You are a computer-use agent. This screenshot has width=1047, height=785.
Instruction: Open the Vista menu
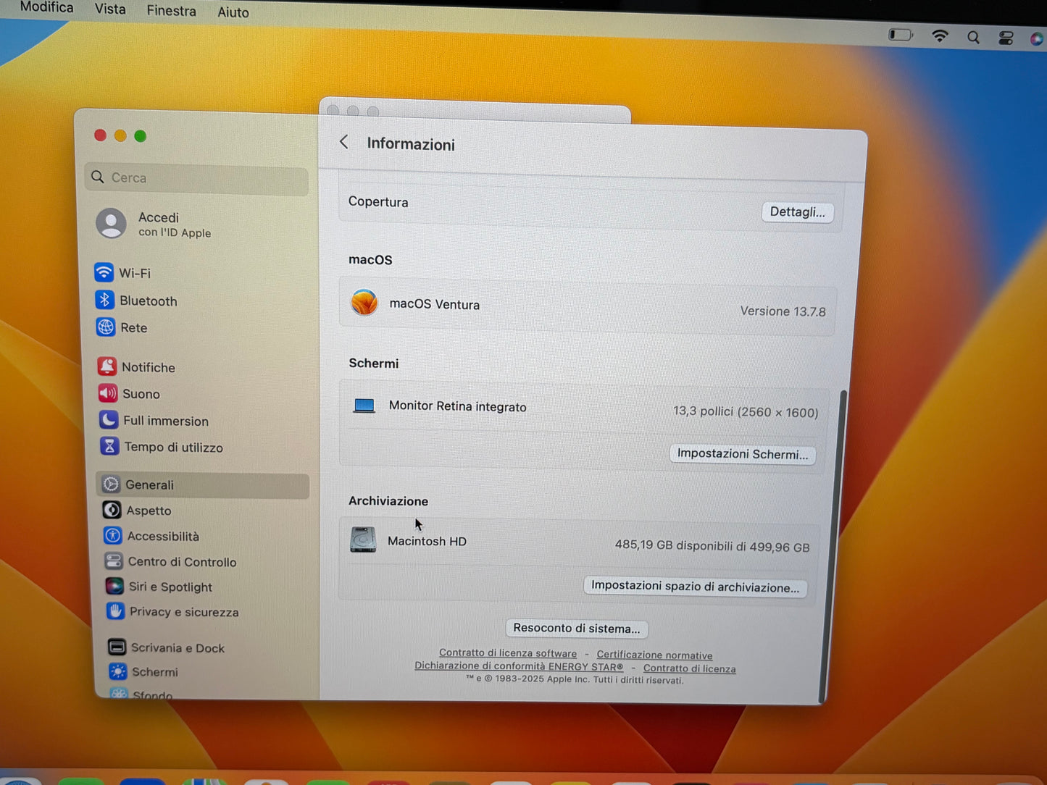tap(110, 9)
